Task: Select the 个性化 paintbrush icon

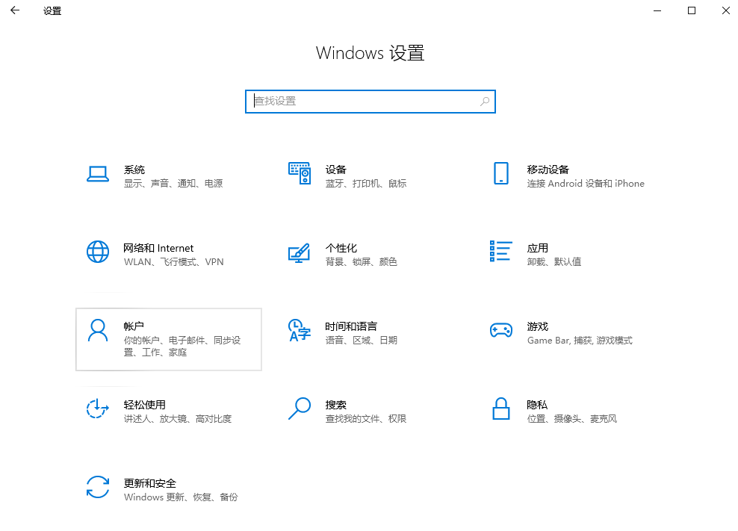Action: [300, 252]
